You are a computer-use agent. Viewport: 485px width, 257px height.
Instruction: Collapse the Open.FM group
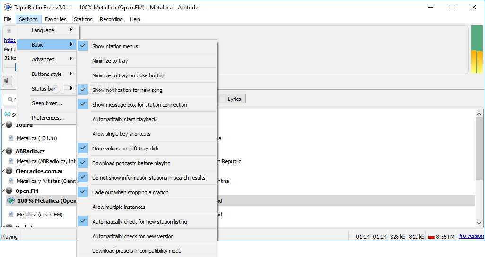pos(3,191)
